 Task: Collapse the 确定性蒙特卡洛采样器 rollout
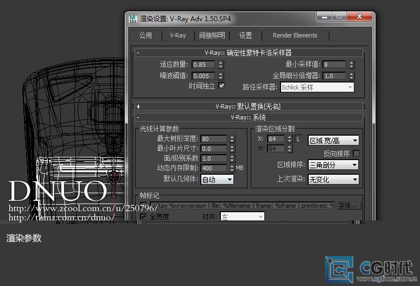(x=249, y=53)
